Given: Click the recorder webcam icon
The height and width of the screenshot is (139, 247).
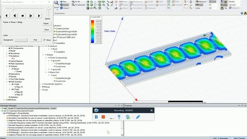Looking at the screenshot, I should pos(128,117).
